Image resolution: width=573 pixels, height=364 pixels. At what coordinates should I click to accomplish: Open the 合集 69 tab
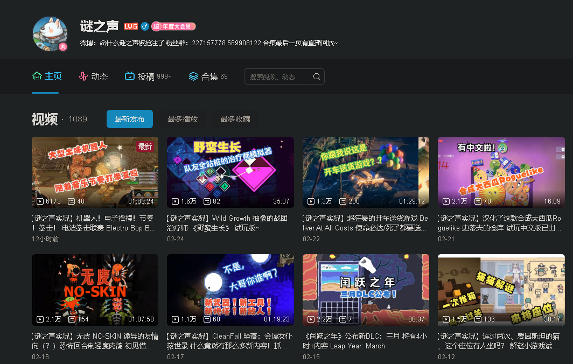click(208, 76)
